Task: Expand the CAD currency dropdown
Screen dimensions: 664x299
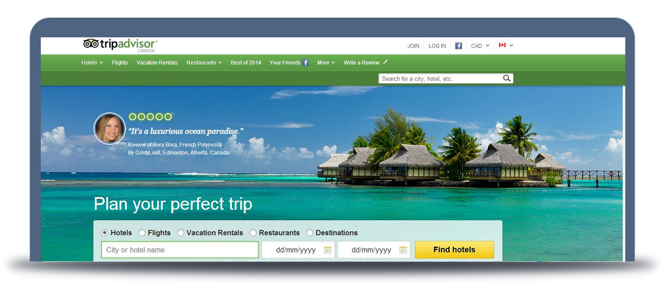Action: [480, 46]
